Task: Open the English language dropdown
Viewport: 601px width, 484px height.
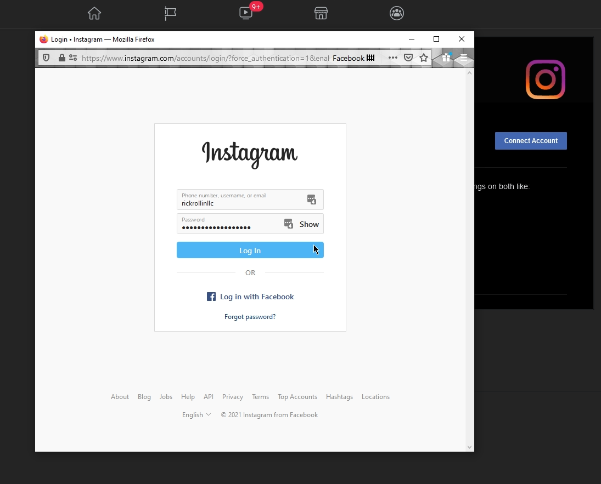Action: [x=196, y=415]
